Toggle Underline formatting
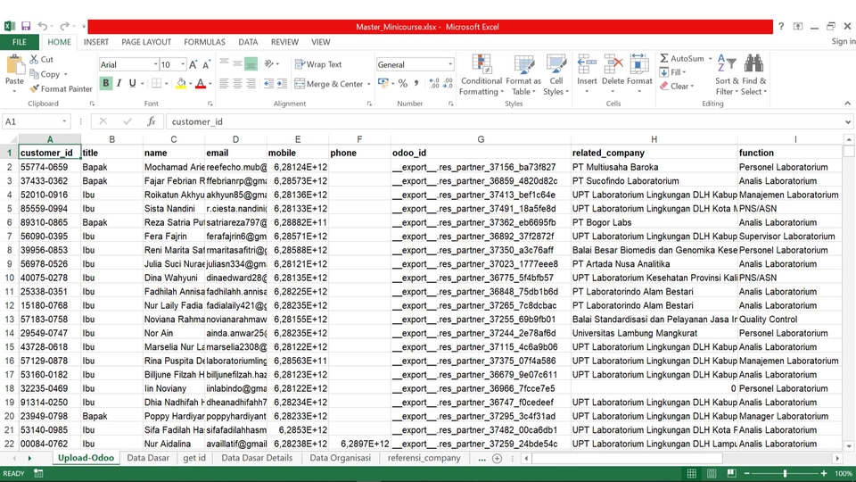Screen dimensions: 856x482 click(132, 84)
